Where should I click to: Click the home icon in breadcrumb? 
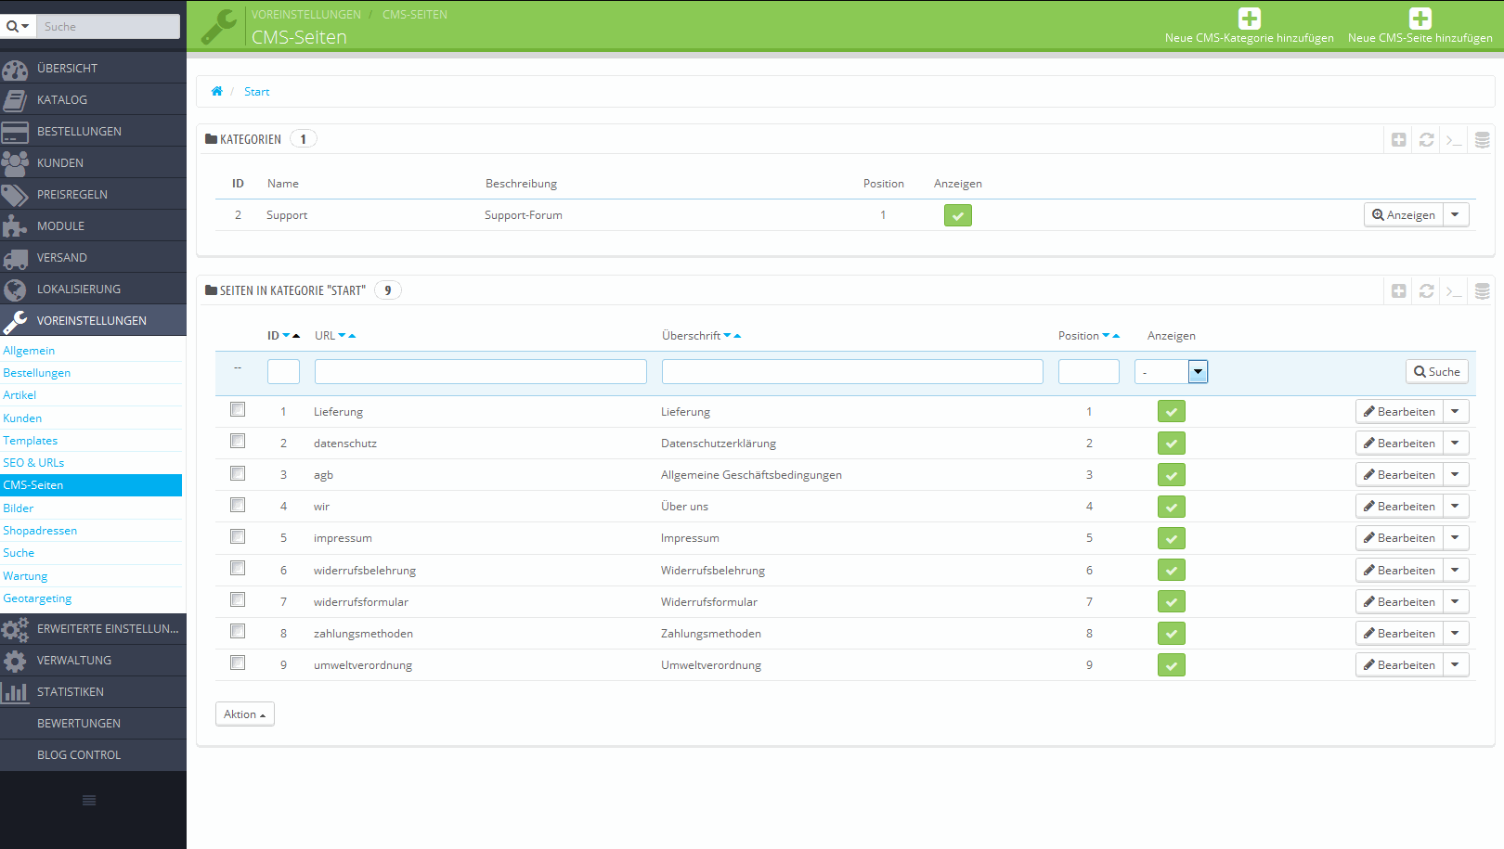[x=216, y=91]
